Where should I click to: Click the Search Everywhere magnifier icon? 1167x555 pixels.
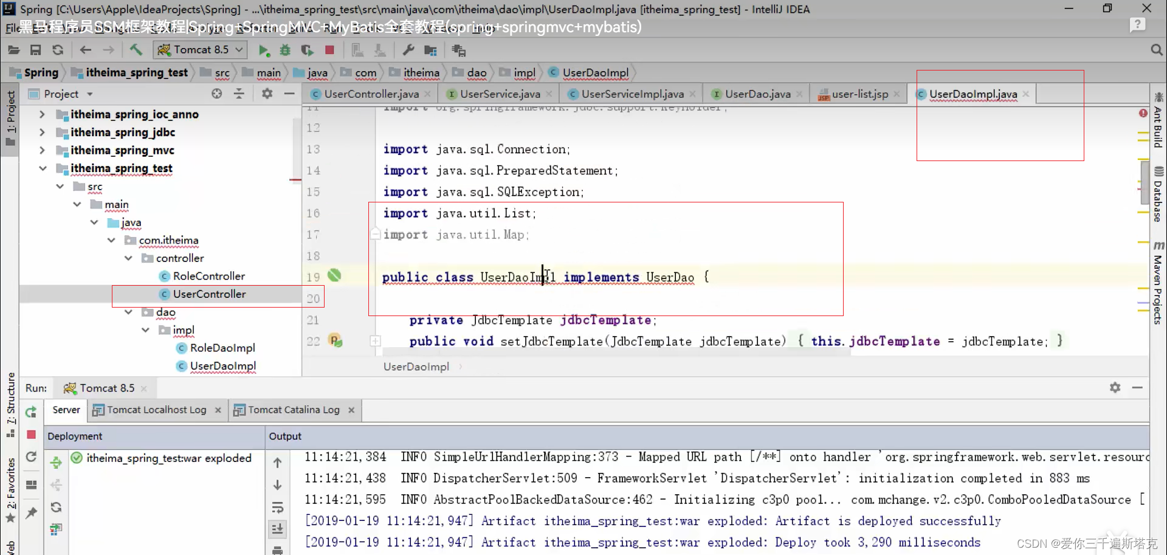pyautogui.click(x=1156, y=50)
